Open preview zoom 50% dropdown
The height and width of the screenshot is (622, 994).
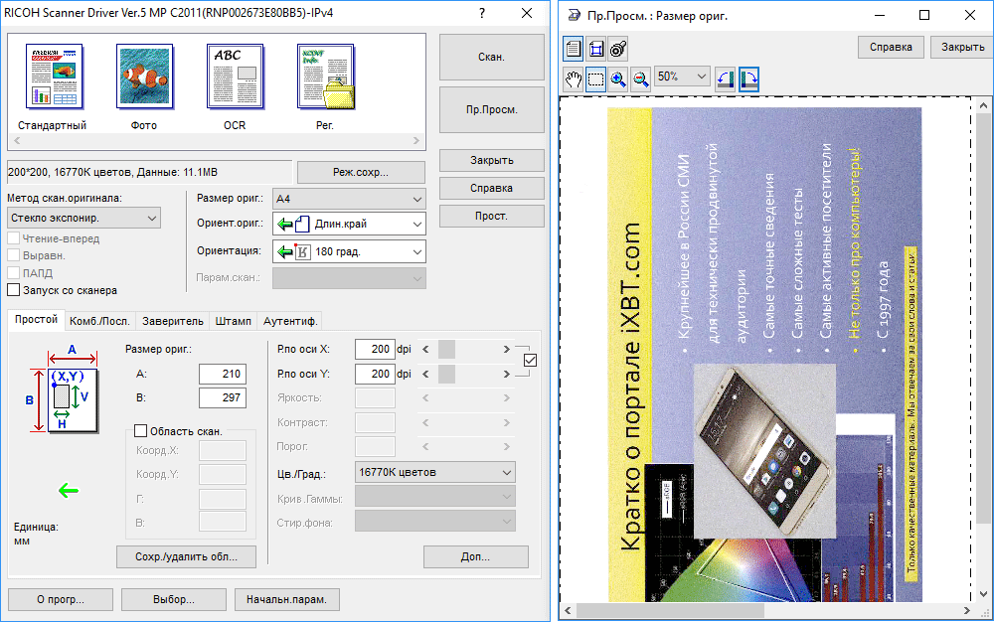click(682, 77)
